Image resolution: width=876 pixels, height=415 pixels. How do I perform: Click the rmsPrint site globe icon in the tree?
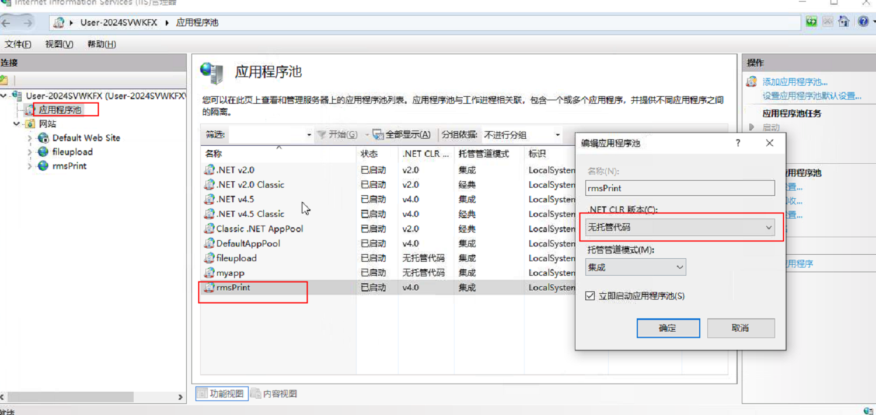point(43,166)
